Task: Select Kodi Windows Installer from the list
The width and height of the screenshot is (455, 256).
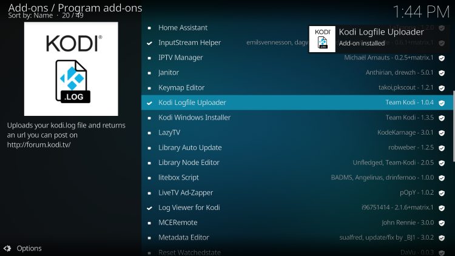Action: click(x=194, y=118)
